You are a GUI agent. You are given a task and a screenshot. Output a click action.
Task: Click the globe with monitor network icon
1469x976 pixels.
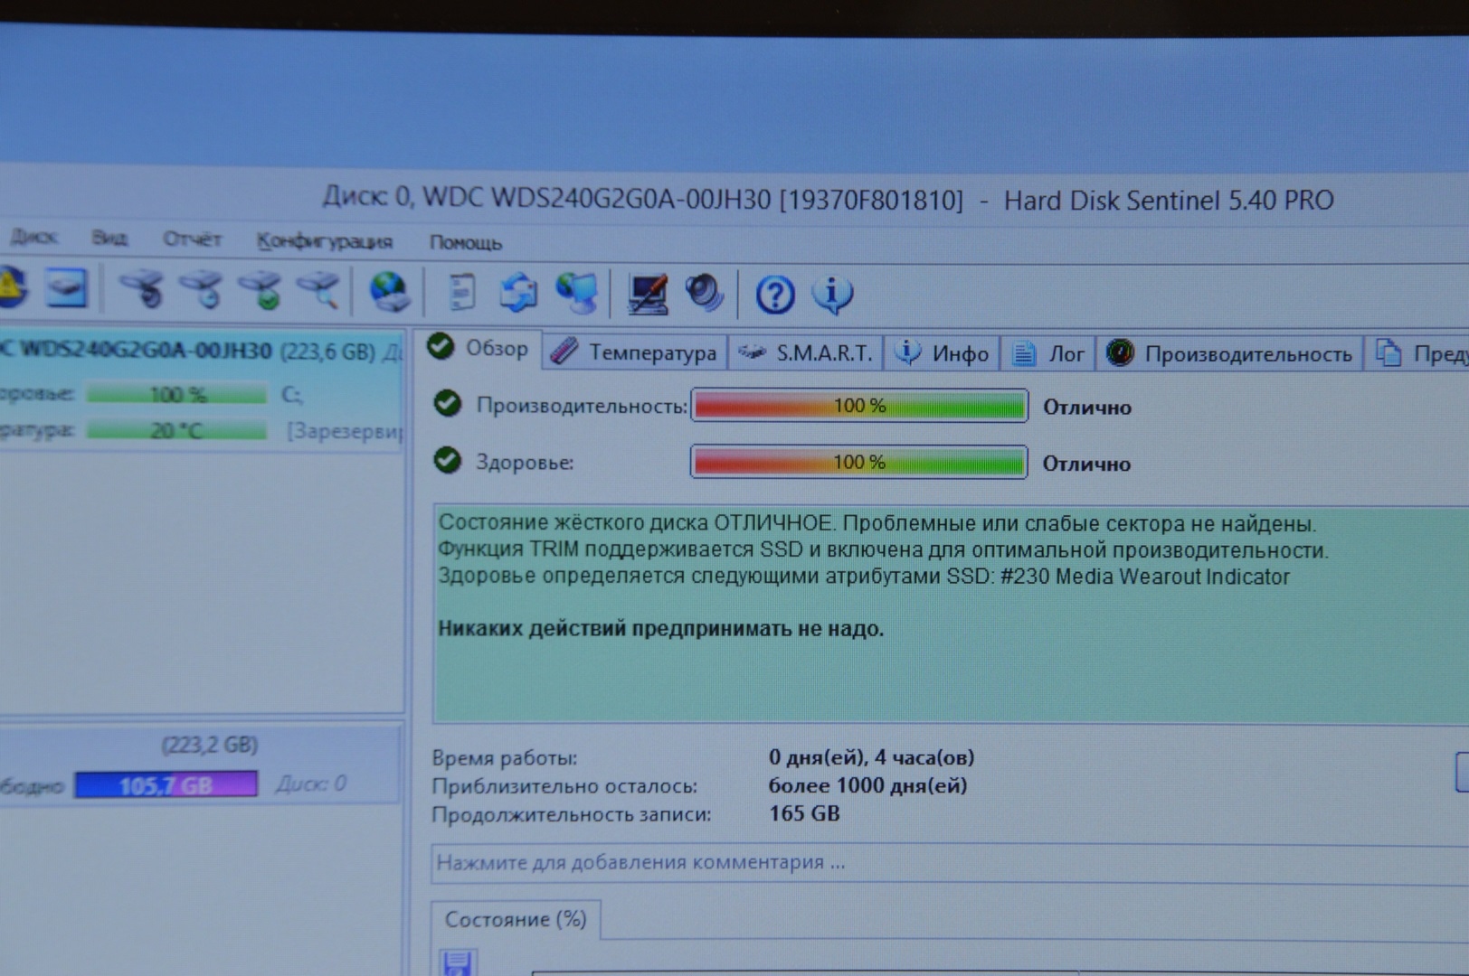click(x=576, y=294)
